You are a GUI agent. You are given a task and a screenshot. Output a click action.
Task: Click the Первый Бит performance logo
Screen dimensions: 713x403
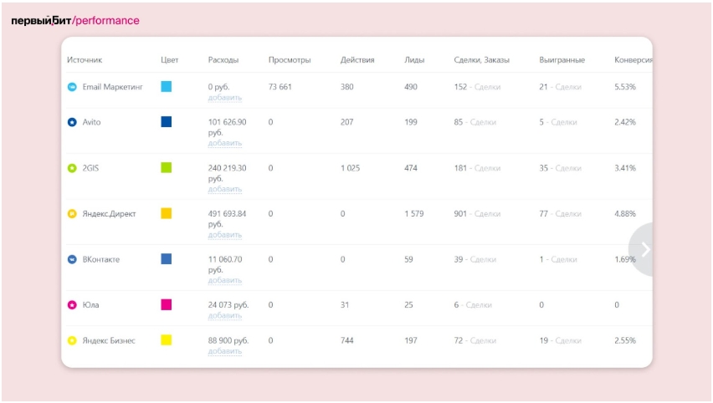tap(75, 21)
